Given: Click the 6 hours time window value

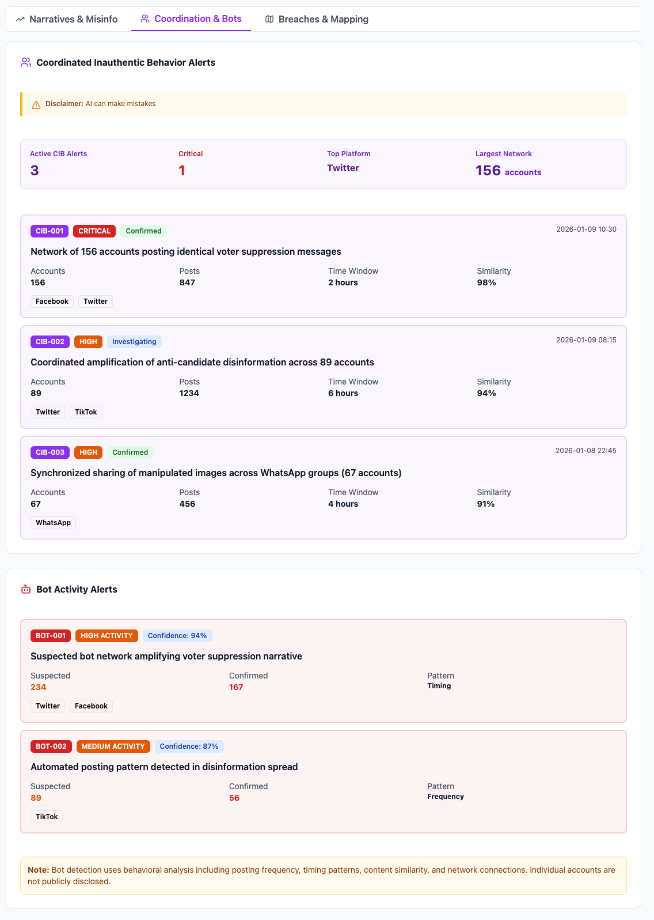Looking at the screenshot, I should click(343, 393).
